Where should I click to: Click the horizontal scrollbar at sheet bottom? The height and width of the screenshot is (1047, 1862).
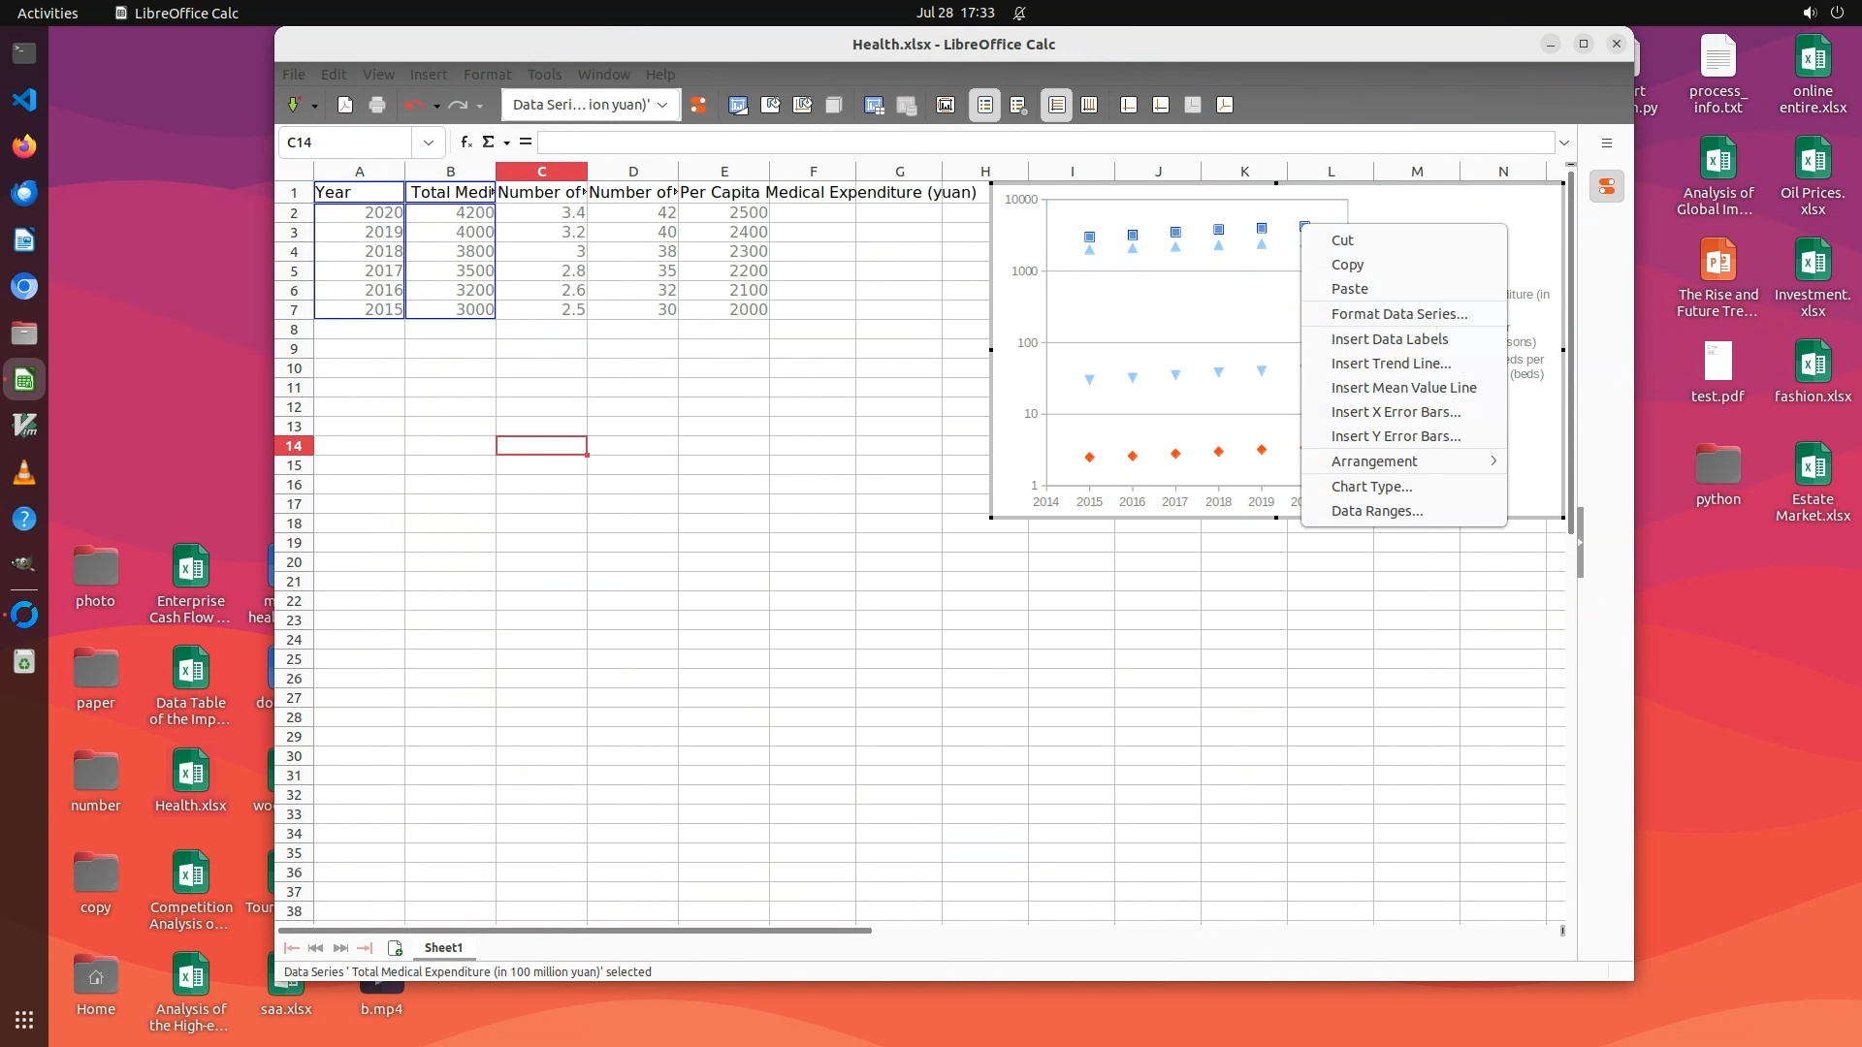click(x=582, y=931)
